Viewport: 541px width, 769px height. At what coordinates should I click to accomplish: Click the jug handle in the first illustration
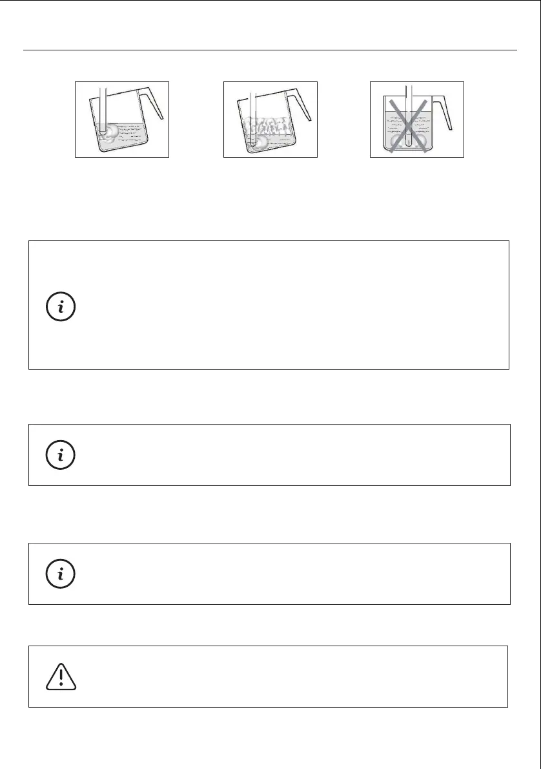(154, 105)
